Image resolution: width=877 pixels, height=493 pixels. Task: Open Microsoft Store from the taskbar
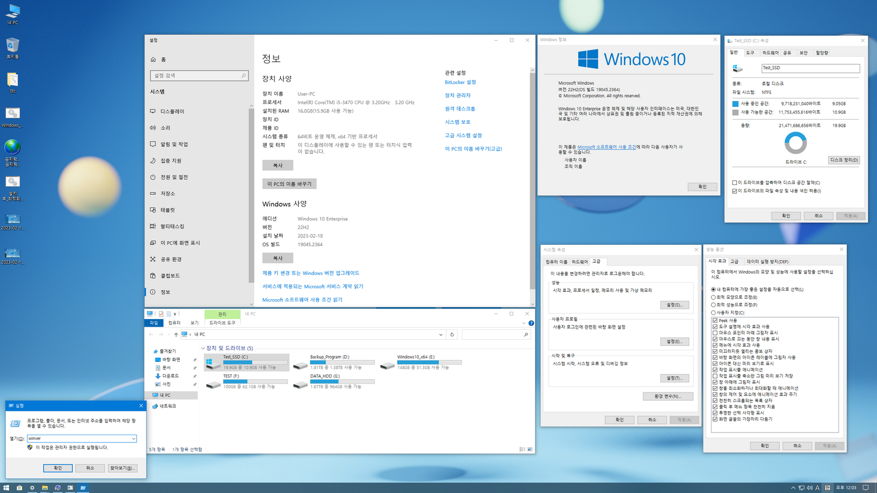click(x=19, y=488)
